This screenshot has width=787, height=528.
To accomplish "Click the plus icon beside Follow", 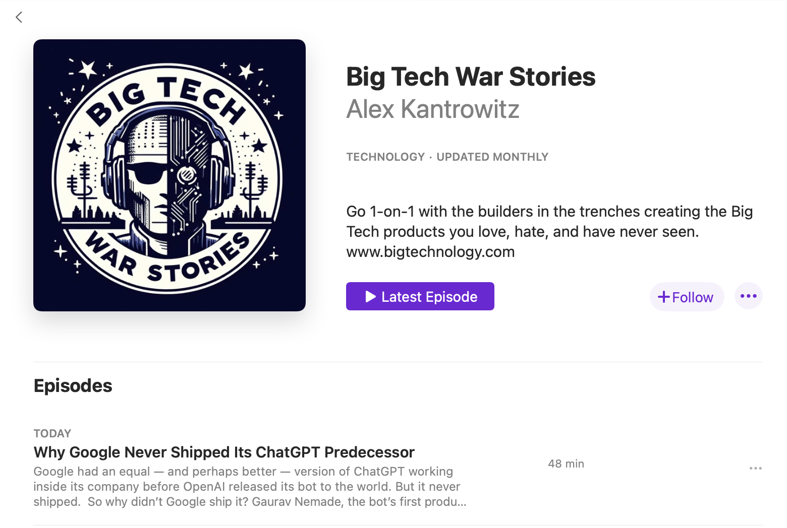I will coord(664,297).
